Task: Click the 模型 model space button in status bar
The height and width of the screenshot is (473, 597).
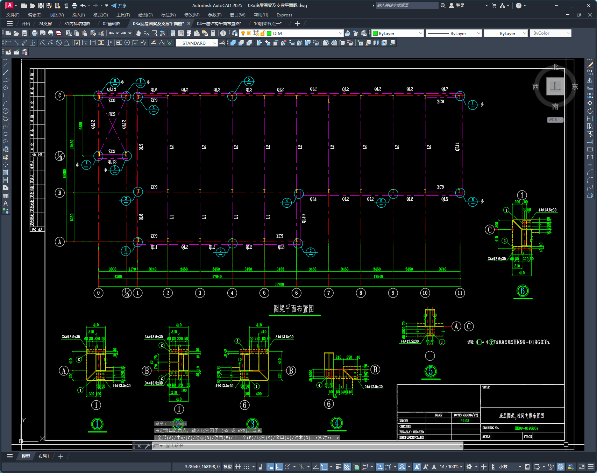Action: [228, 467]
